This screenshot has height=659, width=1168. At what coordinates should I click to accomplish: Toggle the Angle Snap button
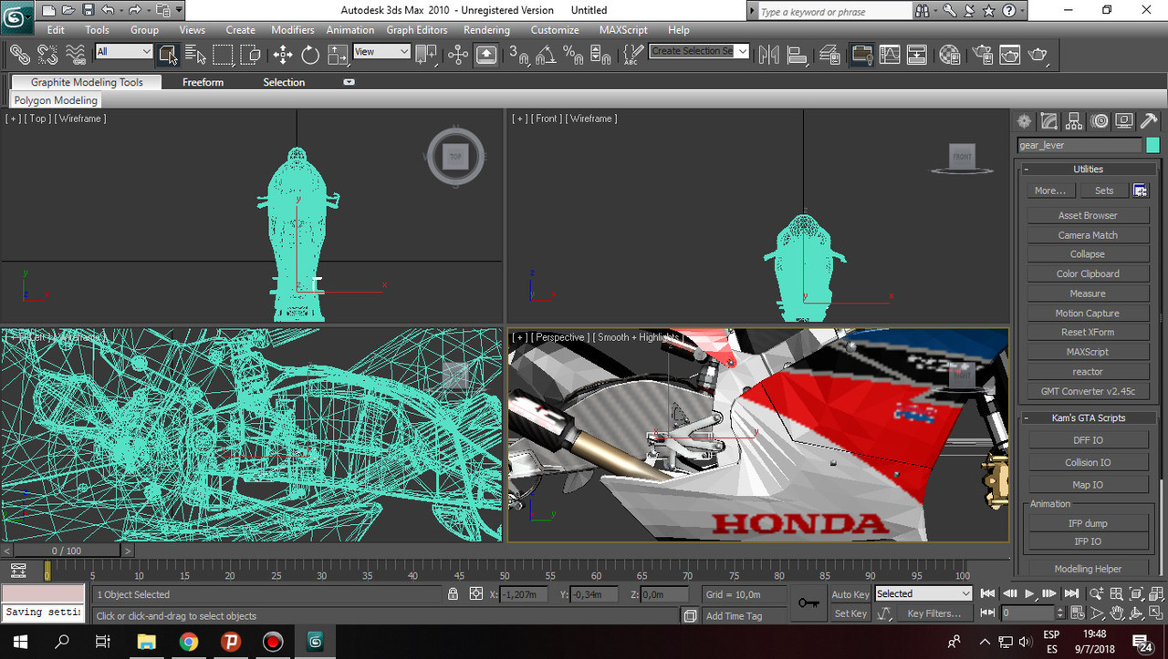546,55
